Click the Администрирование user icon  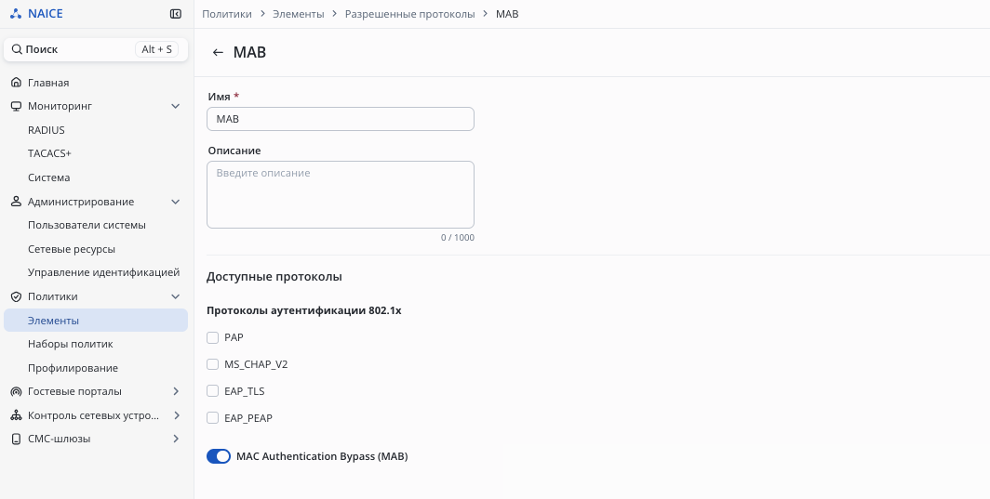click(16, 202)
